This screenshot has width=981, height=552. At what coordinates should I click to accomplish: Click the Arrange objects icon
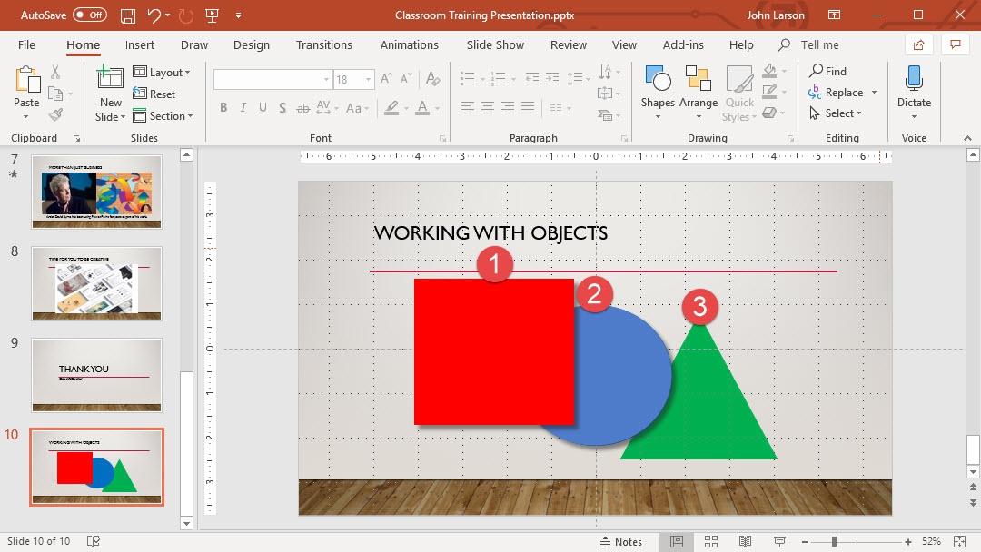[698, 86]
